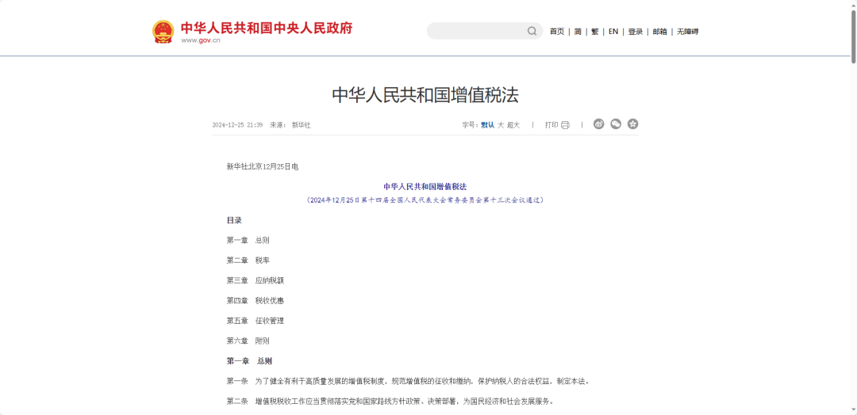Click the 第一条 article paragraph
The height and width of the screenshot is (415, 857).
click(409, 381)
